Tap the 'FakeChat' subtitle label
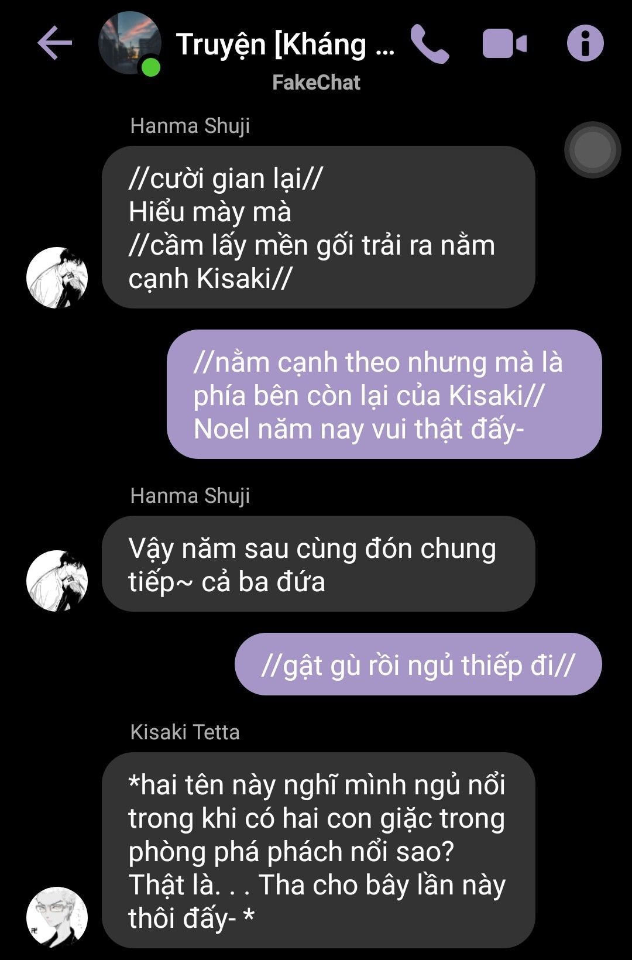The image size is (632, 960). (316, 83)
